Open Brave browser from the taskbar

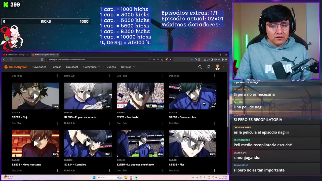(131, 177)
